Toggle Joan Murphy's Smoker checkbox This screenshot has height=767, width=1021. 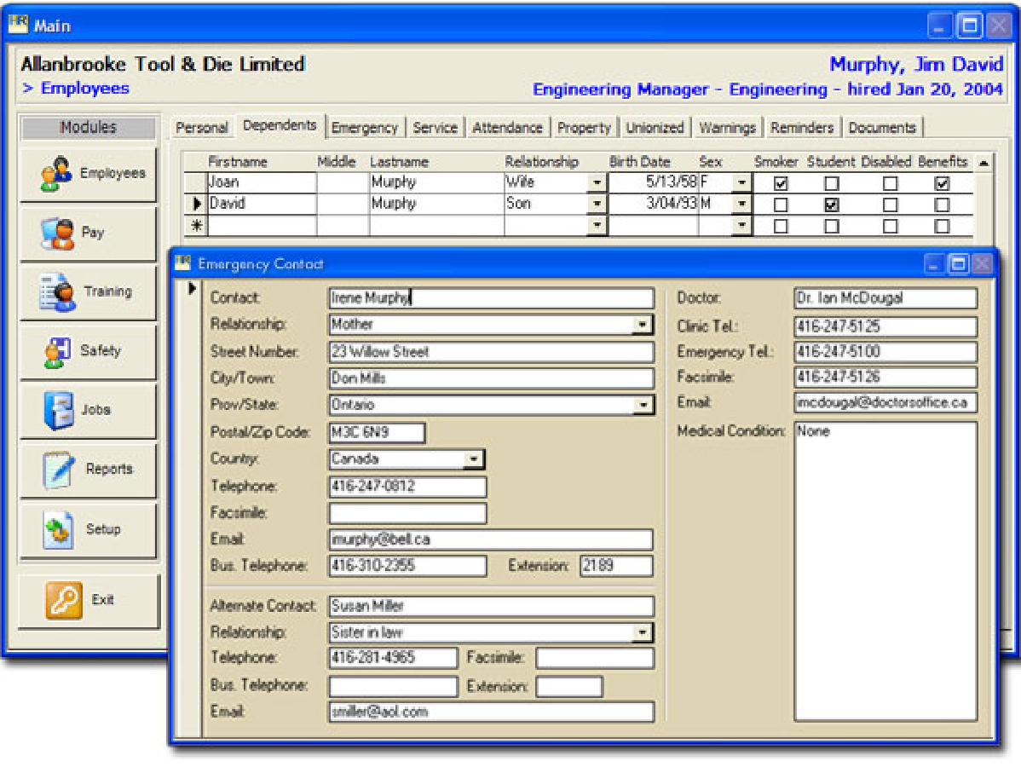coord(779,182)
